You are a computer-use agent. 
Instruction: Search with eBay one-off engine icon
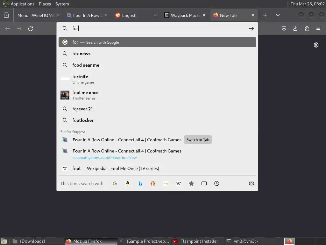click(x=166, y=183)
